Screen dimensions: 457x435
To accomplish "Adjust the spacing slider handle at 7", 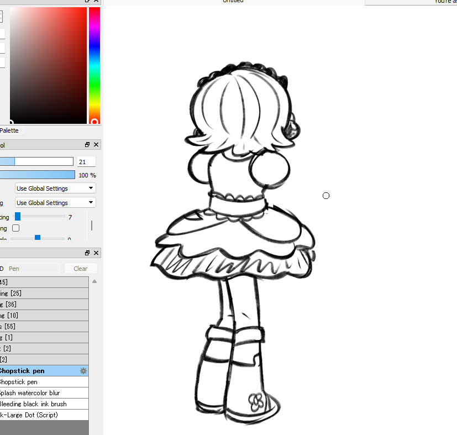I will click(x=18, y=216).
